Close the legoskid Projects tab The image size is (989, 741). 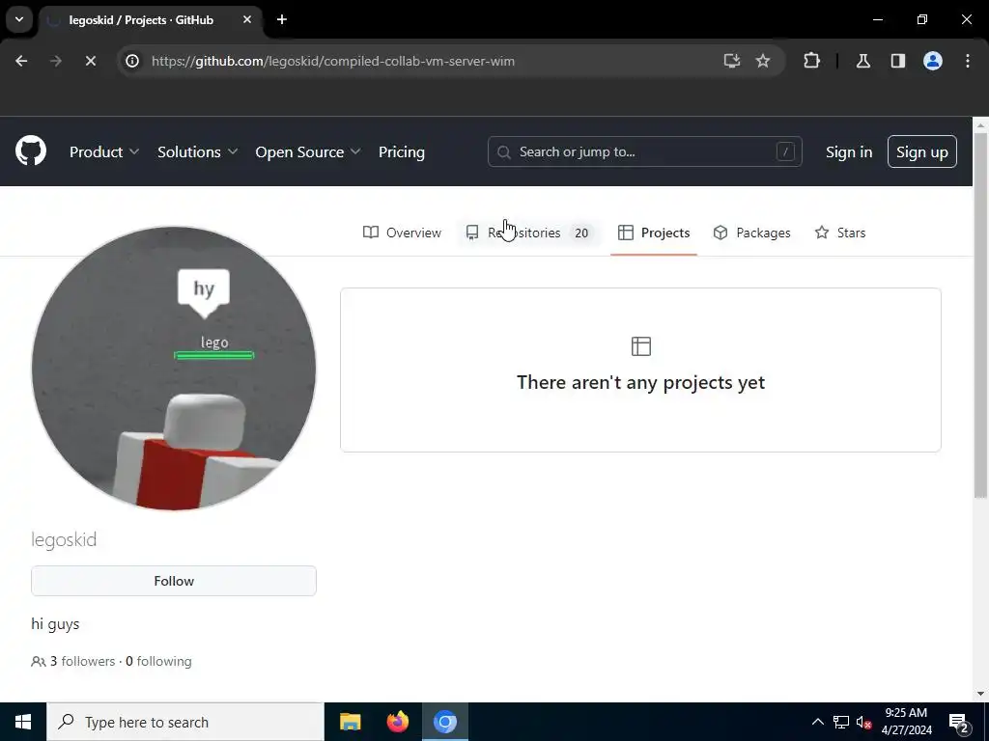[247, 19]
